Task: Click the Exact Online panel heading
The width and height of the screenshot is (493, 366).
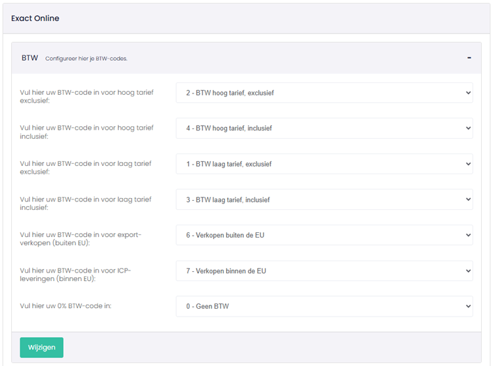Action: 35,18
